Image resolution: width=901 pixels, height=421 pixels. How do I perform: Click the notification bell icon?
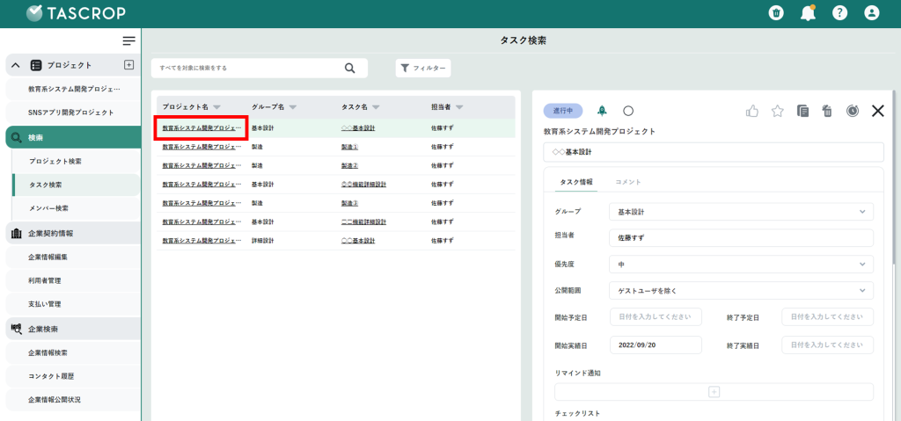[x=808, y=13]
